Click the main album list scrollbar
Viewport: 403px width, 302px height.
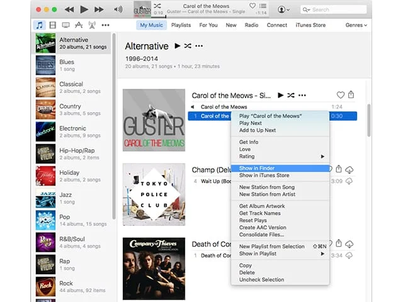pyautogui.click(x=369, y=120)
